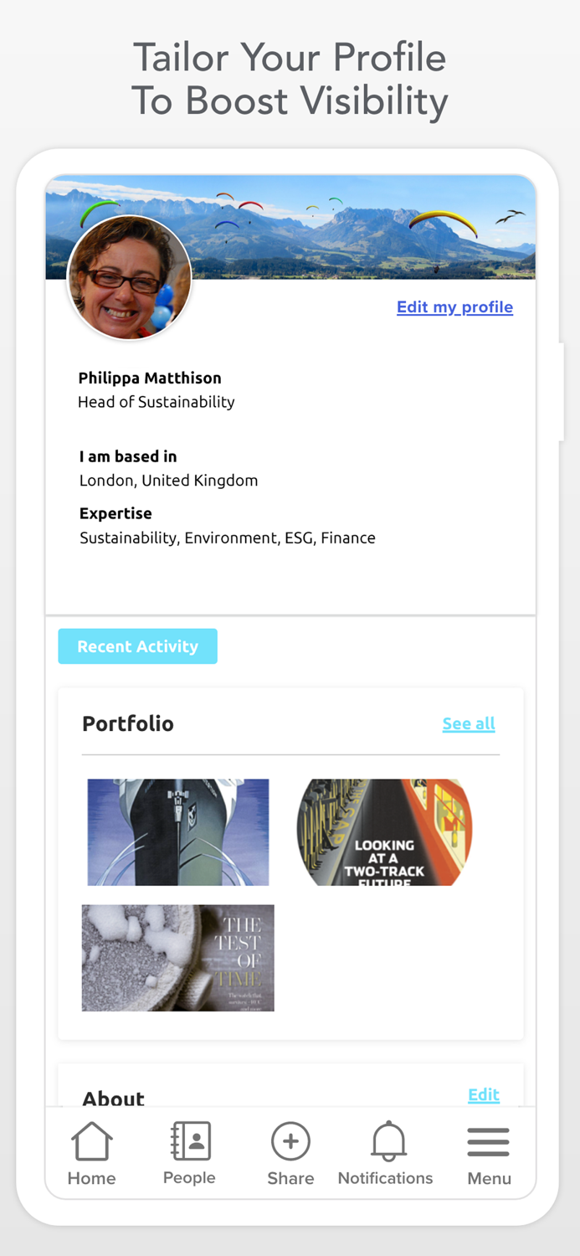Tap the Home house icon
The image size is (580, 1256).
coord(91,1141)
